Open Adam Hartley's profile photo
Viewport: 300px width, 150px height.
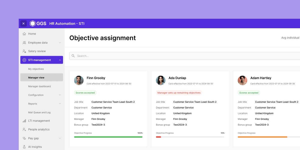coord(242,80)
